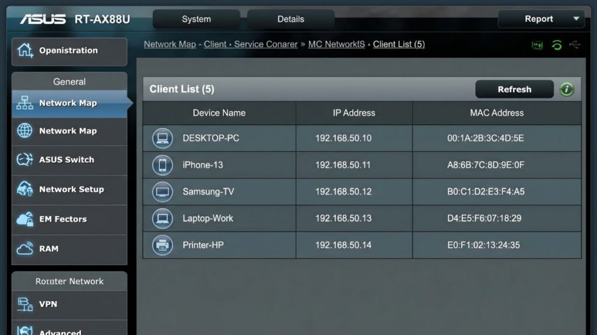Select the ASUS Switch menu entry

69,161
